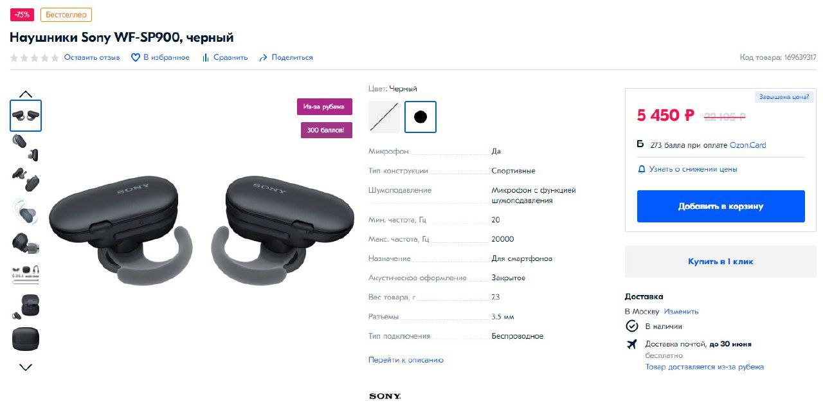Click the Бестселлер badge
Image resolution: width=823 pixels, height=412 pixels.
coord(66,15)
